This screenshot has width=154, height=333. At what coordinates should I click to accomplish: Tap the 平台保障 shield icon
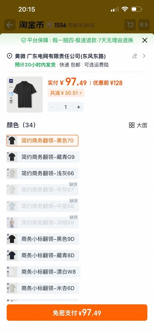pyautogui.click(x=23, y=40)
